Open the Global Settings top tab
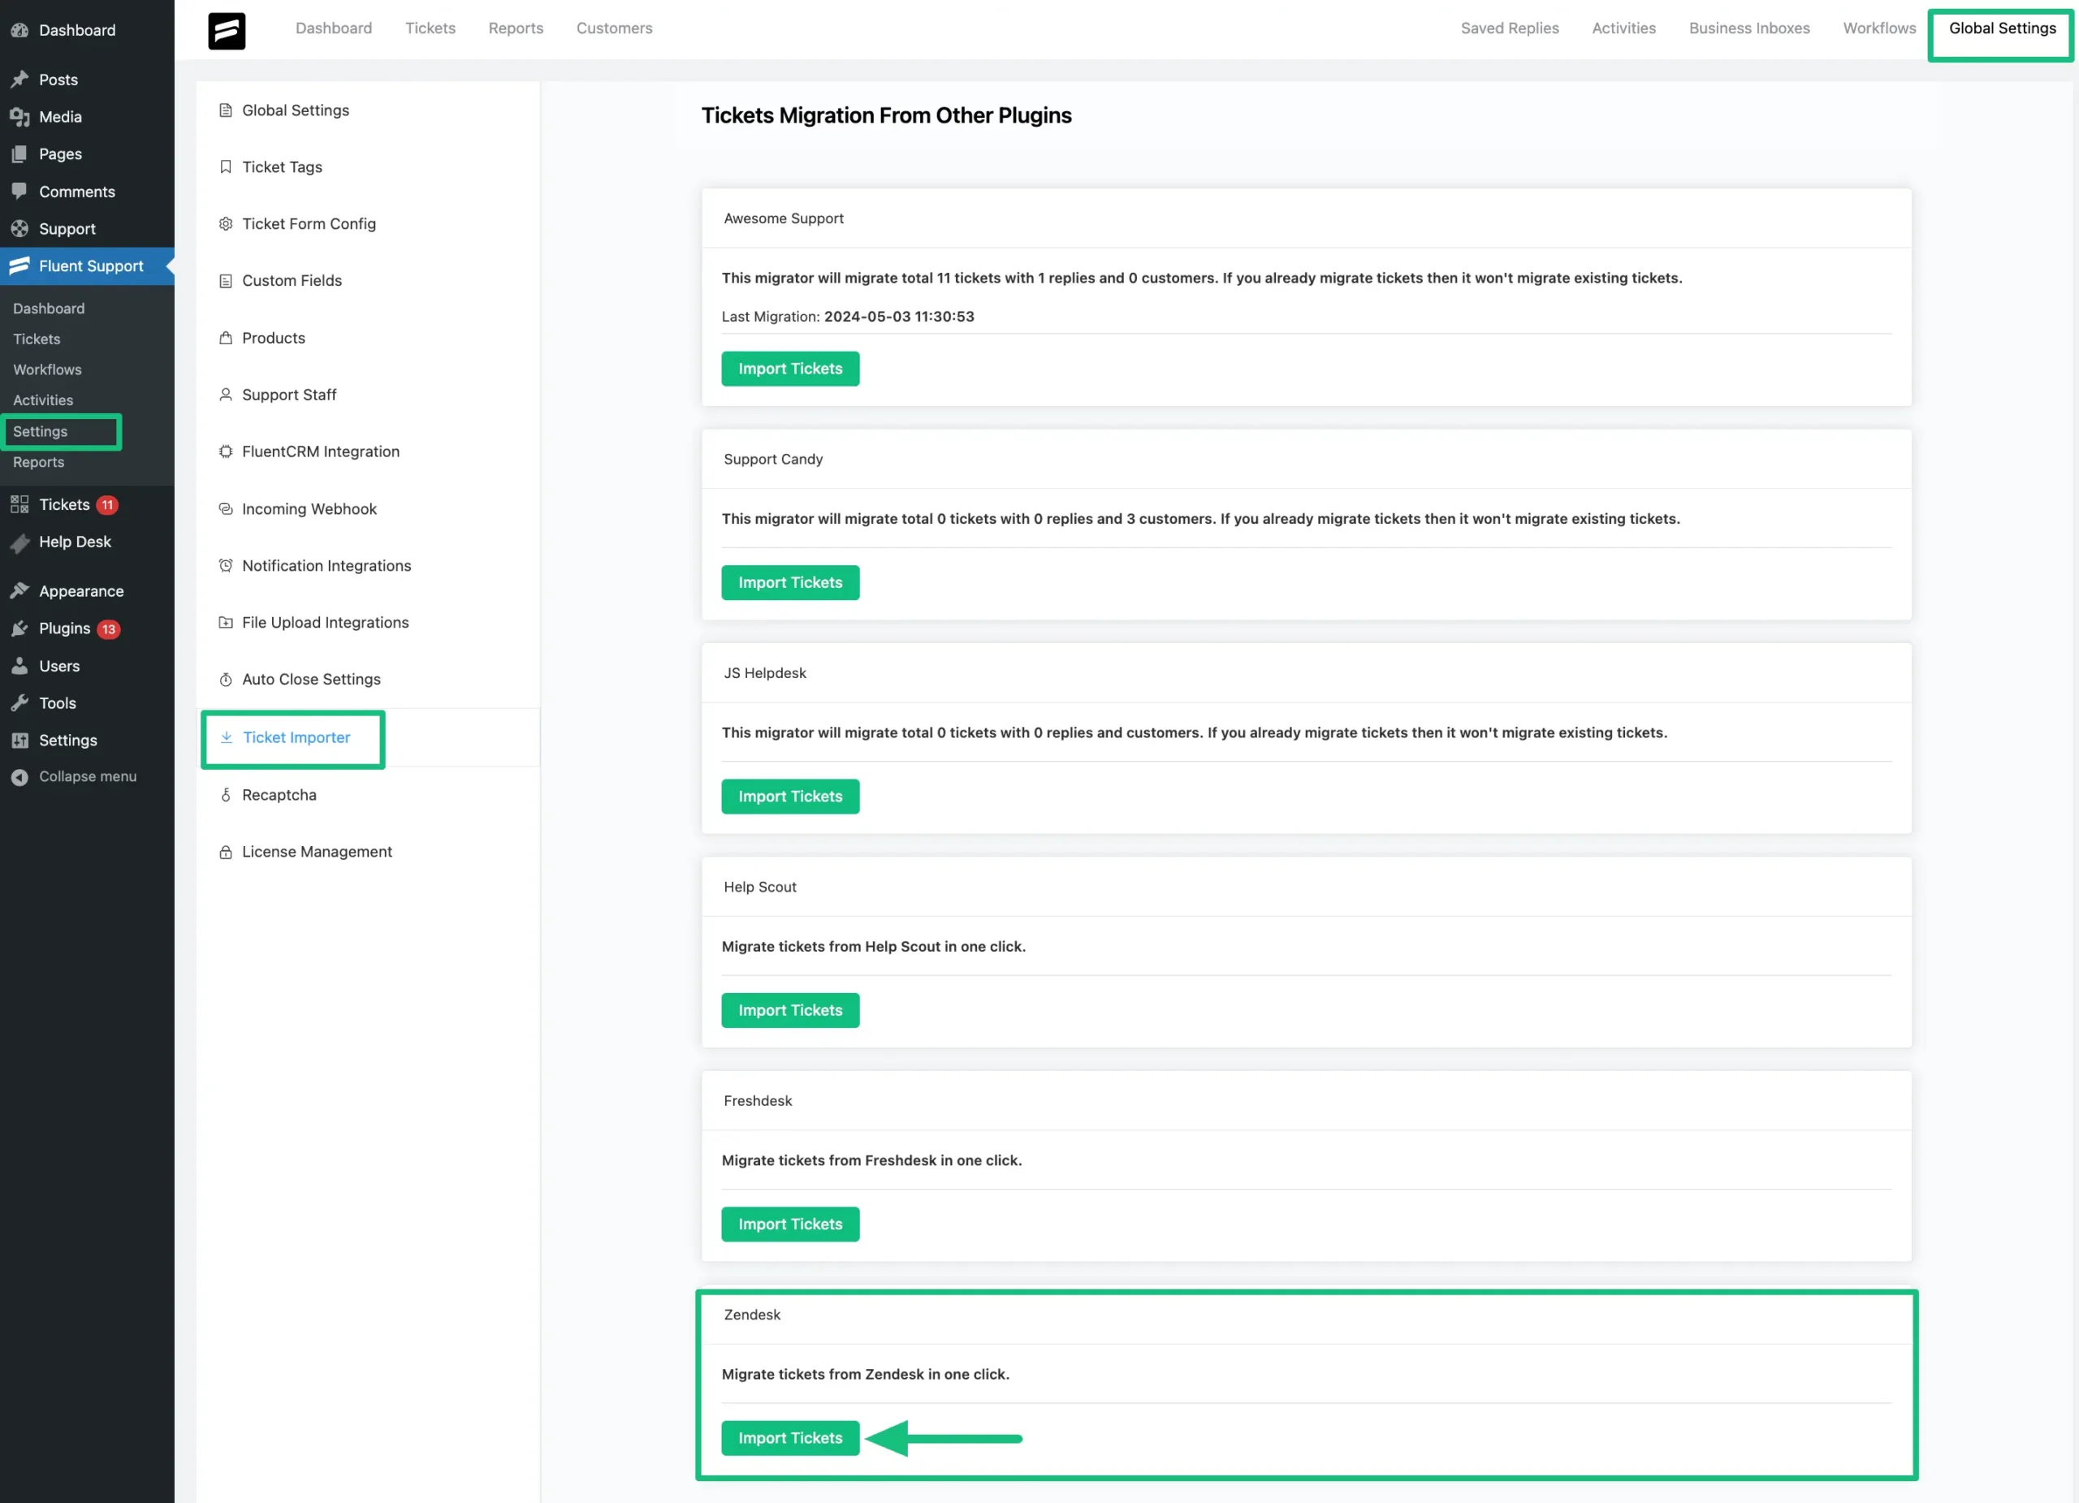Image resolution: width=2079 pixels, height=1503 pixels. coord(2002,28)
